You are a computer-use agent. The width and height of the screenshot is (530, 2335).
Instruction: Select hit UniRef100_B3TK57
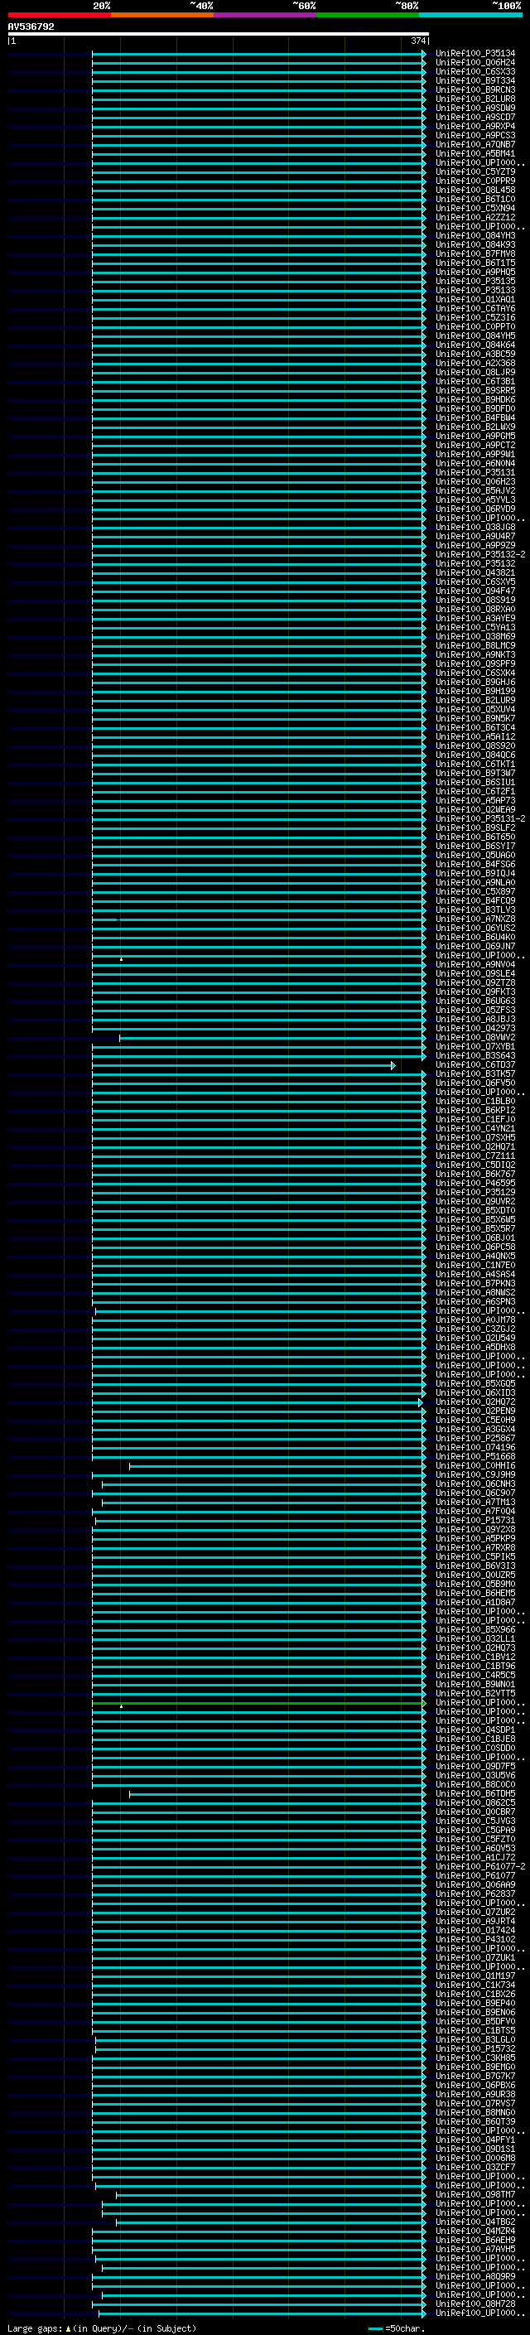click(x=475, y=1074)
